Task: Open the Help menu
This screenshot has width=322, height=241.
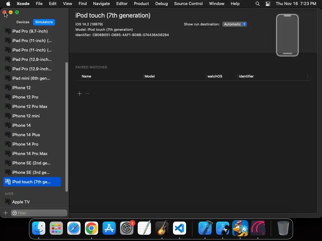Action: pos(235,4)
